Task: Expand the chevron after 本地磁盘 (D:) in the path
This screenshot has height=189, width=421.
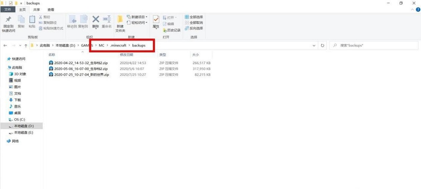Action: [x=78, y=45]
